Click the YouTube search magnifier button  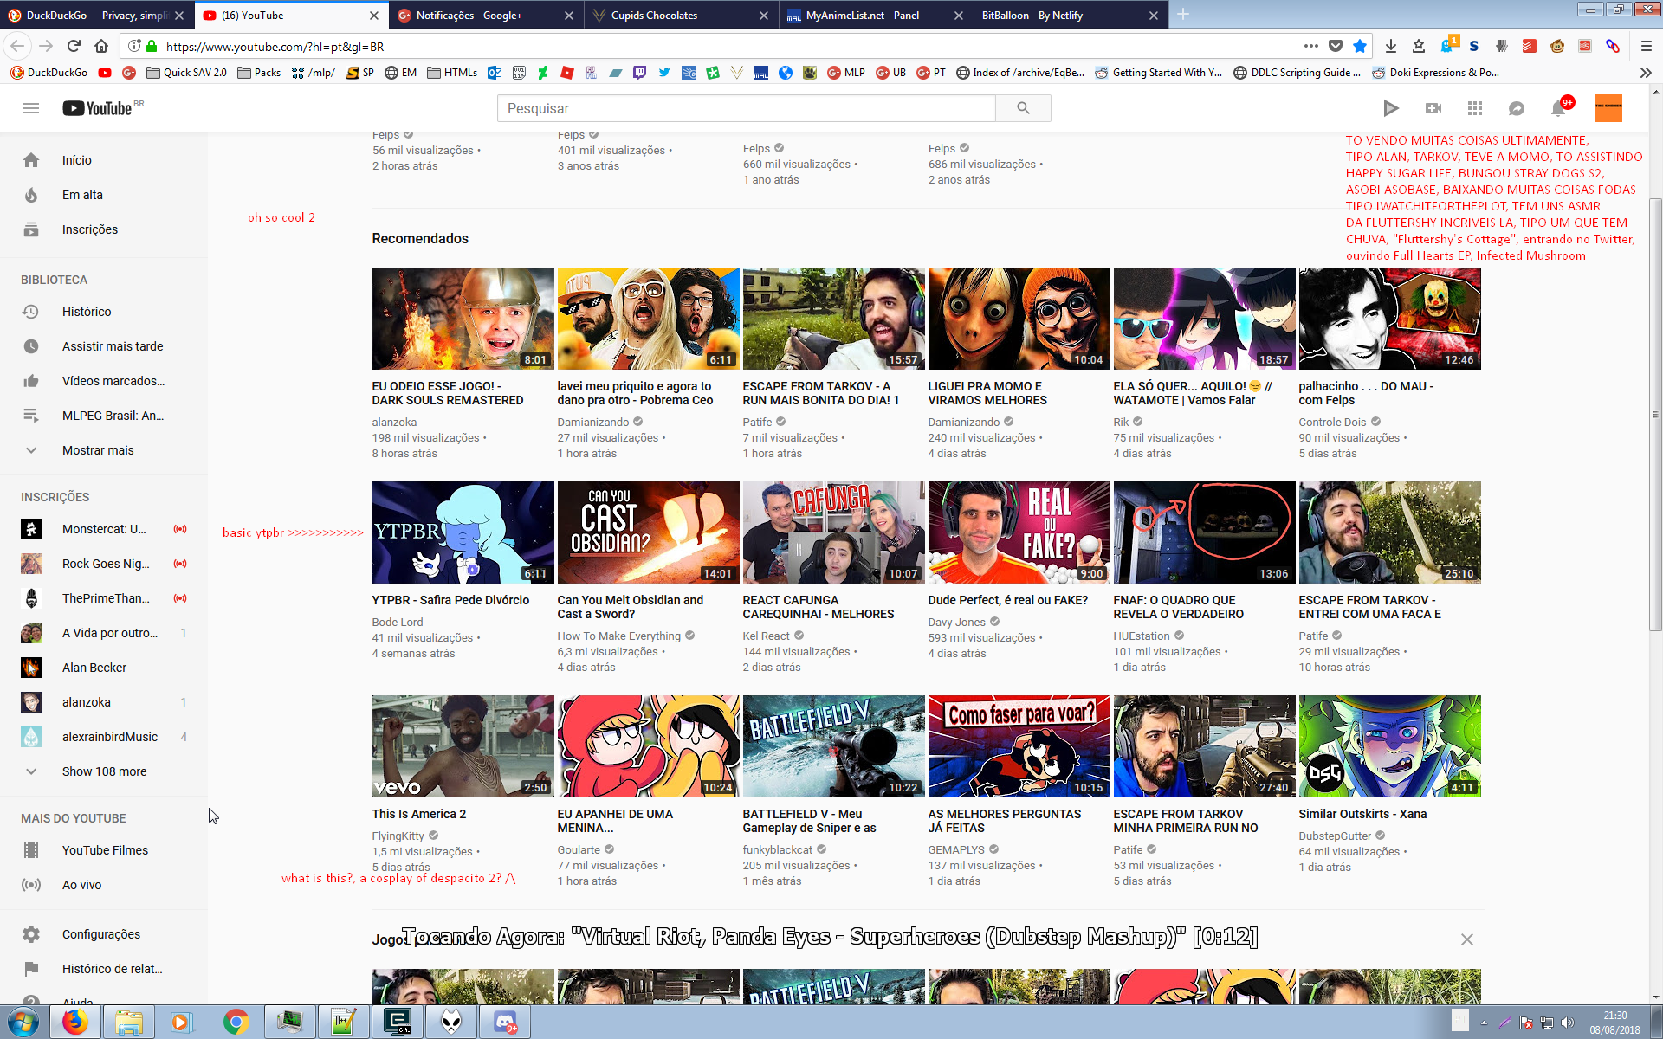point(1023,108)
